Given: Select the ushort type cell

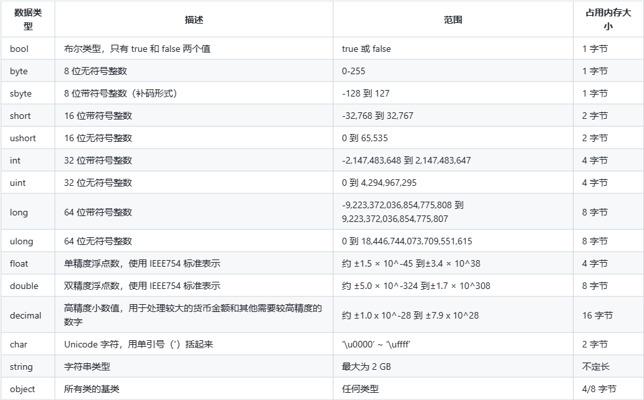Looking at the screenshot, I should 28,138.
